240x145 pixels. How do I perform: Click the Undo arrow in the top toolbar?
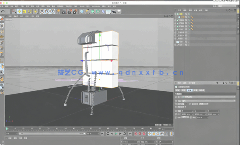pyautogui.click(x=2, y=12)
